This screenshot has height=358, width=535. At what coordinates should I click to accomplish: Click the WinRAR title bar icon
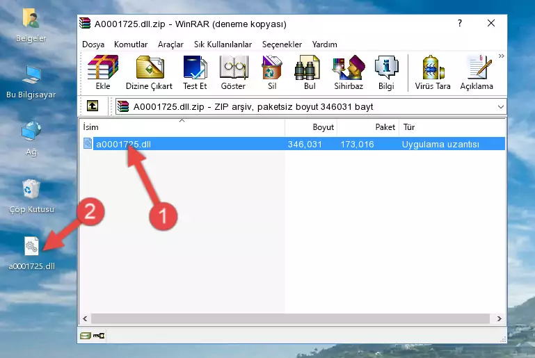coord(85,23)
